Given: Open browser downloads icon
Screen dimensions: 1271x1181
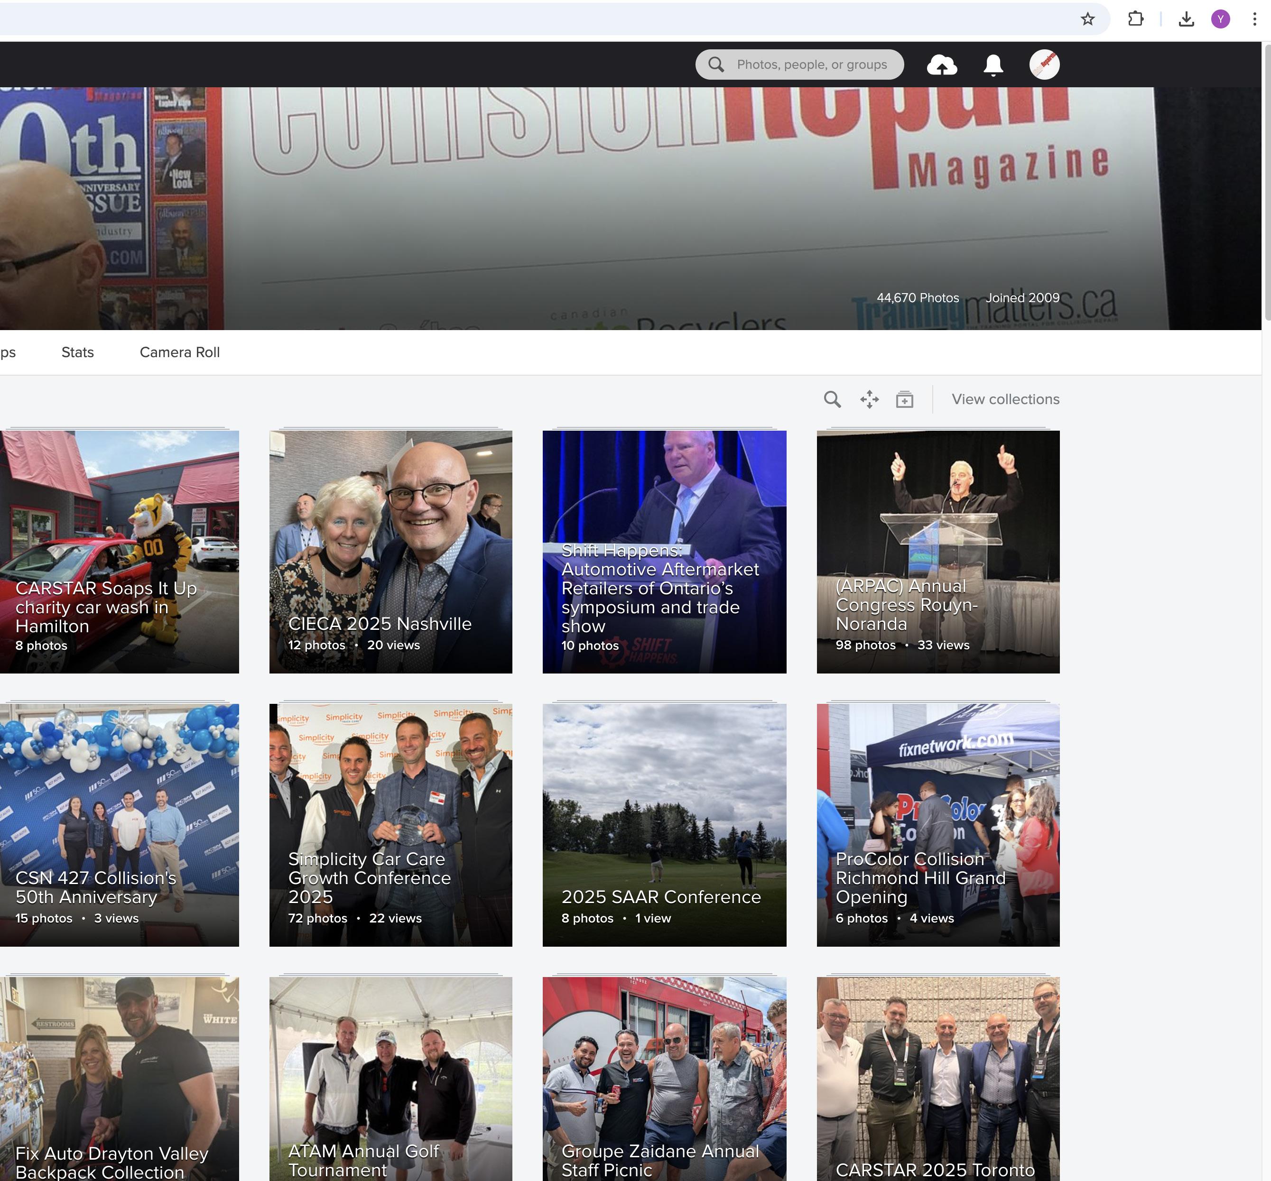Looking at the screenshot, I should point(1186,19).
